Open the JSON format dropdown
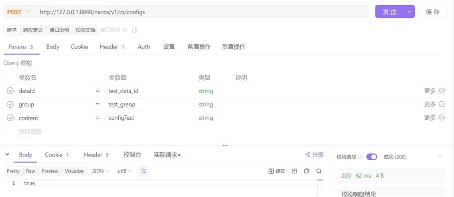The image size is (454, 197). click(100, 171)
